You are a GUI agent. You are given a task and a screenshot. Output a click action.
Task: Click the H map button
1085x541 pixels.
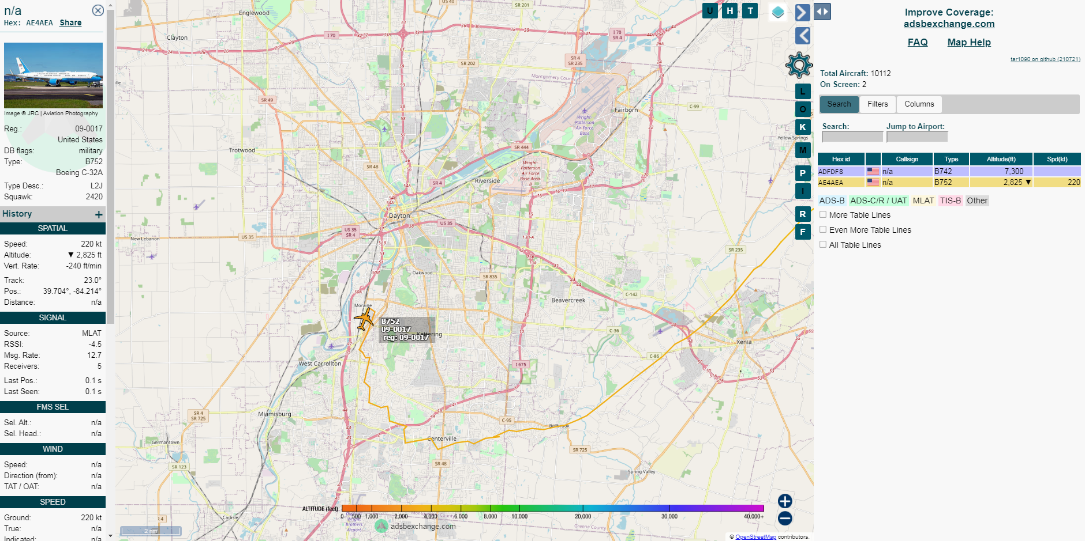coord(730,10)
